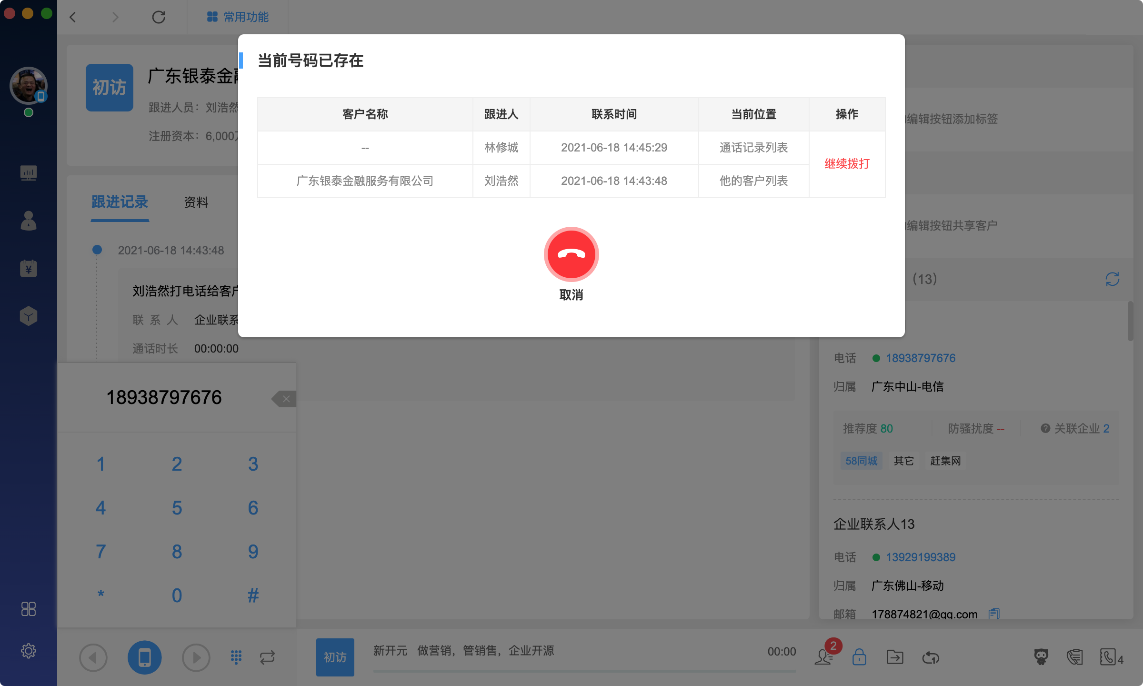
Task: Tap keypad digit 0
Action: (177, 595)
